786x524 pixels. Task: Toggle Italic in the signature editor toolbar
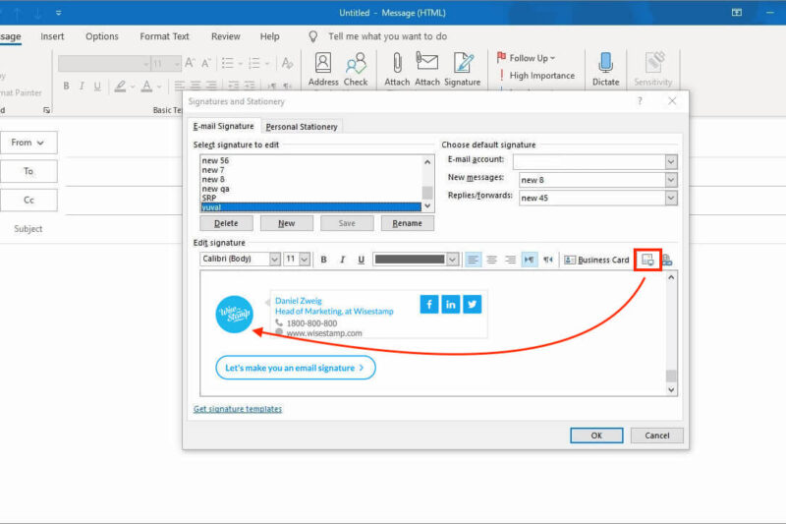pyautogui.click(x=342, y=260)
